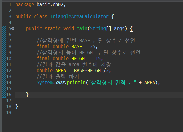Click HEIGHT constant declaration on line 10
The height and width of the screenshot is (132, 183).
79,59
